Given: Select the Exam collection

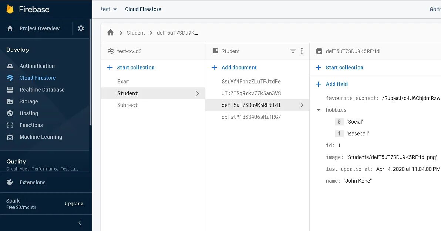Looking at the screenshot, I should tap(123, 82).
